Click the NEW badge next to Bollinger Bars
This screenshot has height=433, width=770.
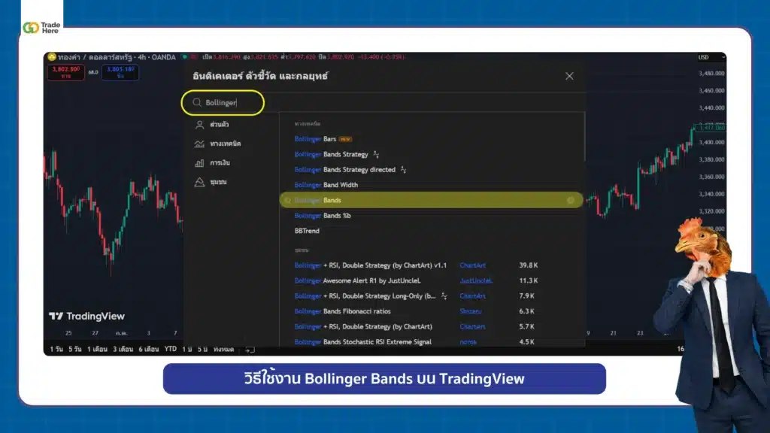click(x=347, y=138)
